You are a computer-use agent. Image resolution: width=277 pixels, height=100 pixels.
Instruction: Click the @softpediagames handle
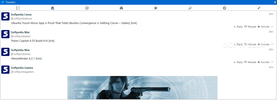point(23,72)
